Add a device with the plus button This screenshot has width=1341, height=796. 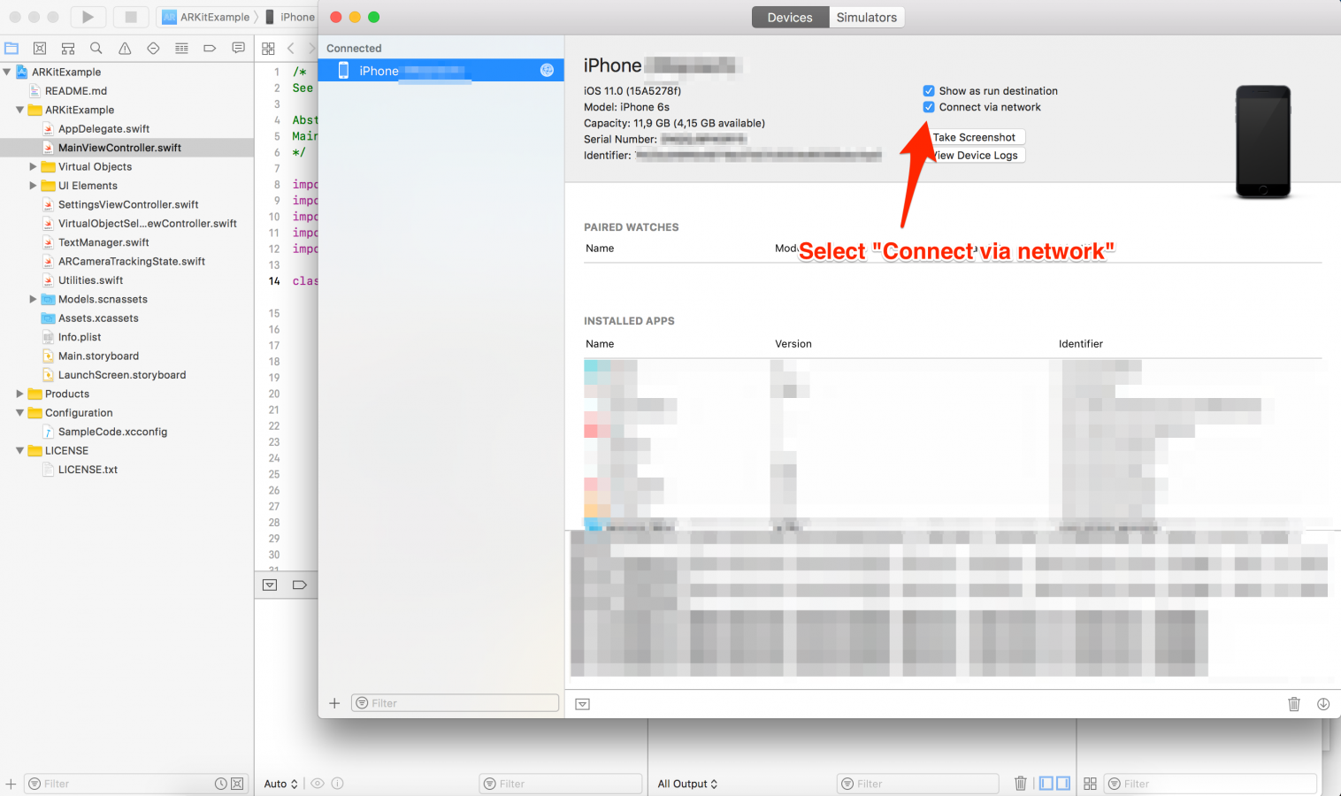tap(334, 703)
